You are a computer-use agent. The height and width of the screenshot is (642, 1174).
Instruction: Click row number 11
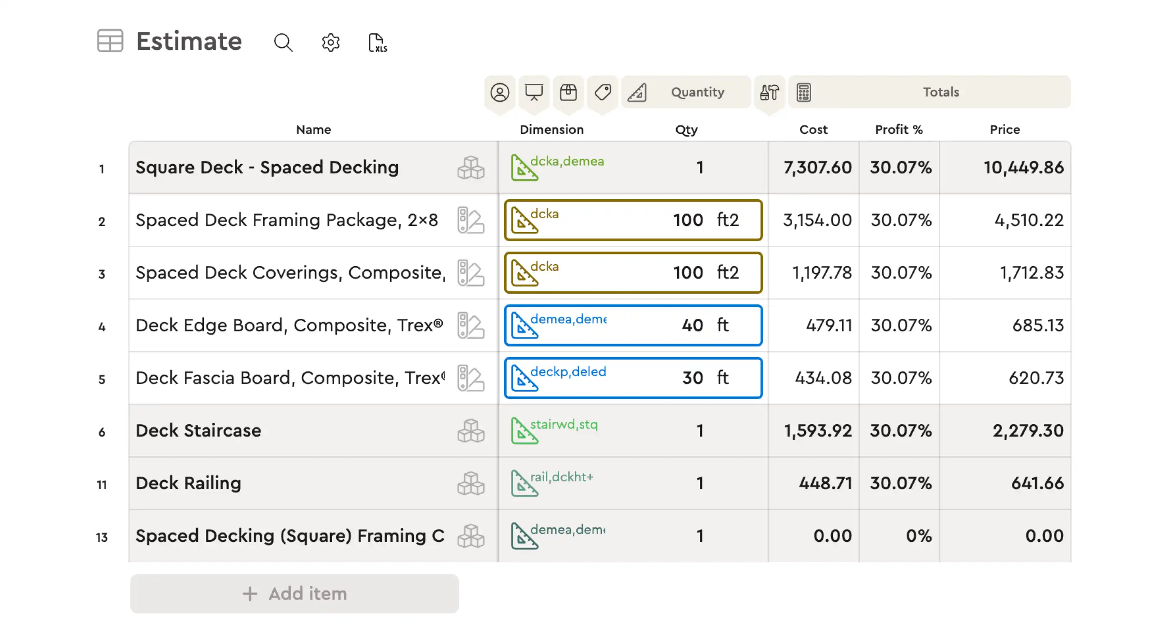(102, 485)
